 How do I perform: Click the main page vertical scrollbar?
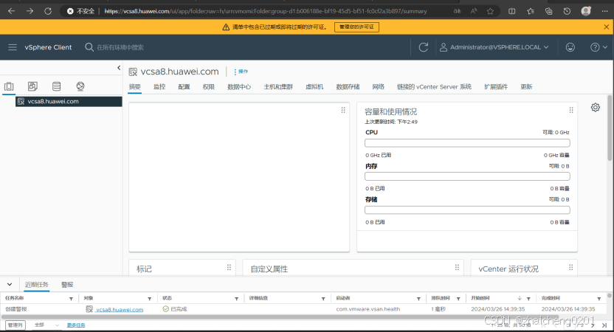pyautogui.click(x=610, y=128)
